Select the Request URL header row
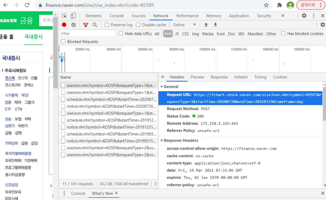Screen dimensions: 326x200 tap(240, 98)
